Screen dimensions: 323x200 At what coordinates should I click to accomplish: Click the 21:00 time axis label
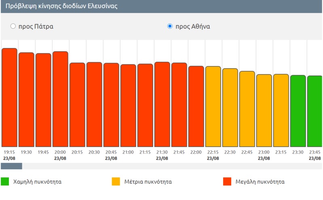(x=128, y=152)
